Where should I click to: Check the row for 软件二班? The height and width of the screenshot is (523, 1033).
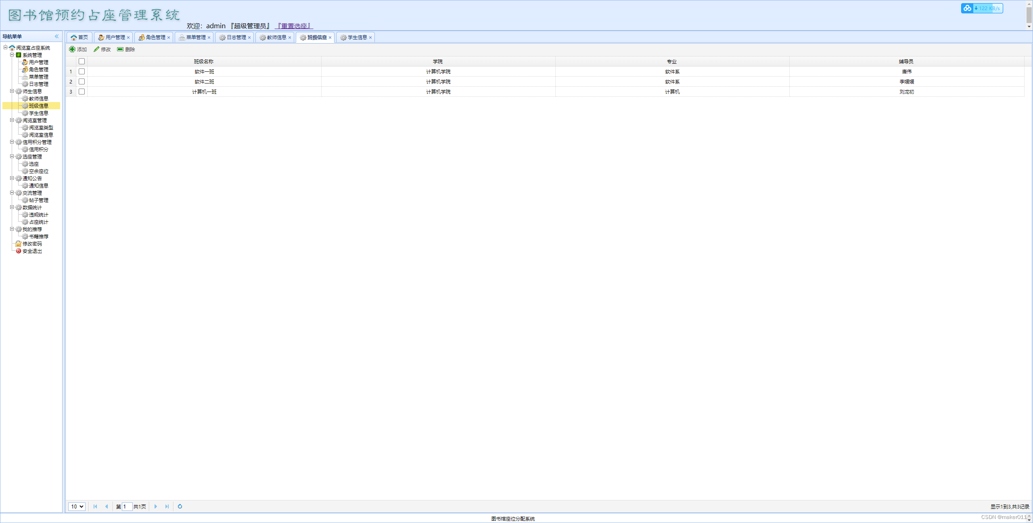coord(82,81)
